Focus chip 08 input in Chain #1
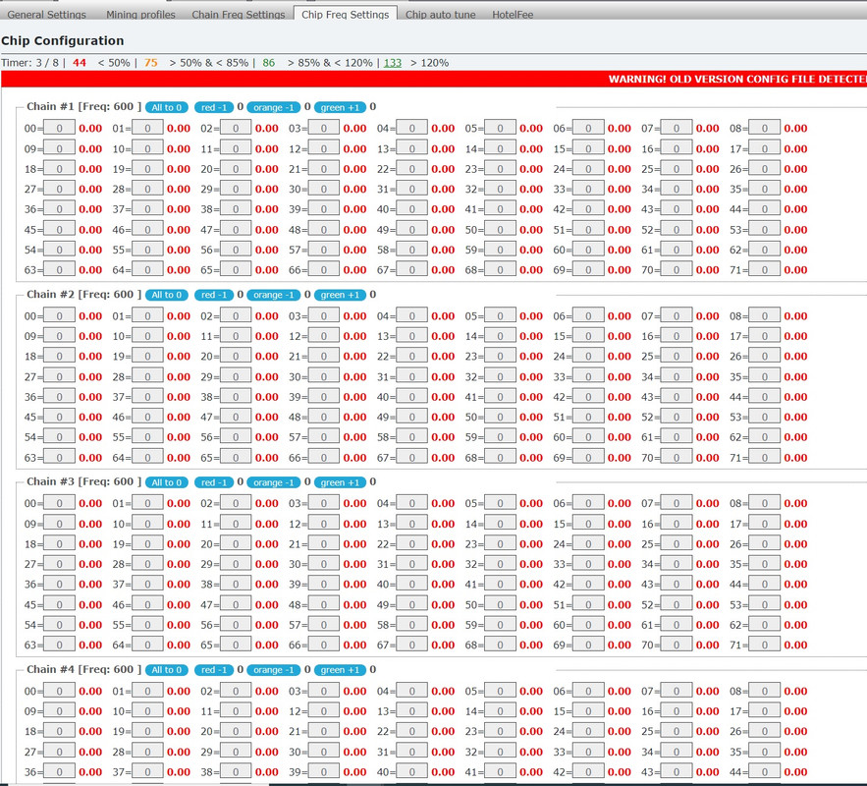867x786 pixels. [x=765, y=128]
